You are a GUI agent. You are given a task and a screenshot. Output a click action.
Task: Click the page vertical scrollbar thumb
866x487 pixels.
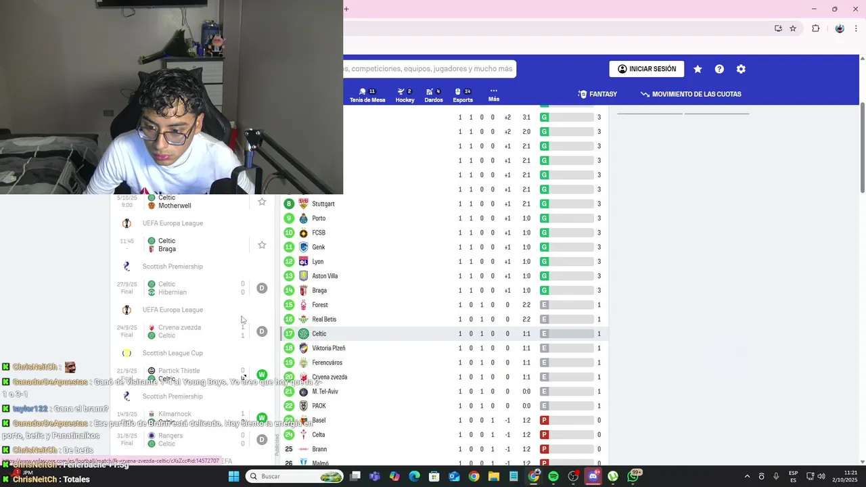point(862,147)
